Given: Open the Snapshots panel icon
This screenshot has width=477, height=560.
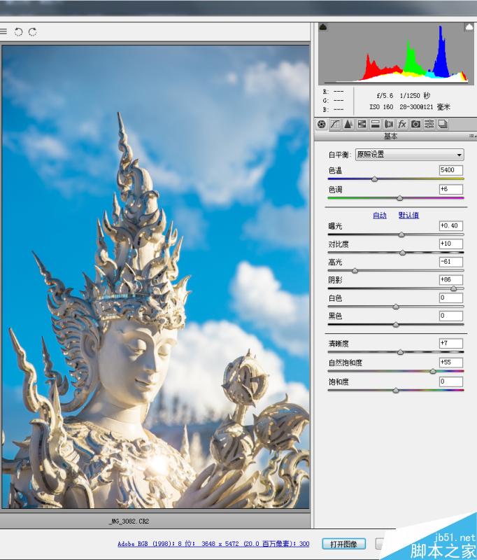Looking at the screenshot, I should point(443,125).
